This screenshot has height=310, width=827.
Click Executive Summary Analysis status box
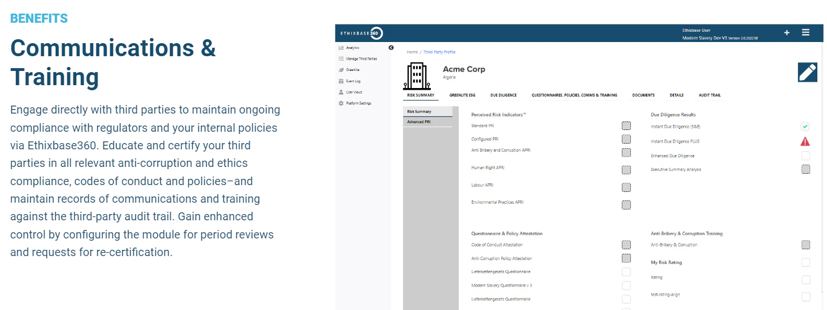point(805,169)
